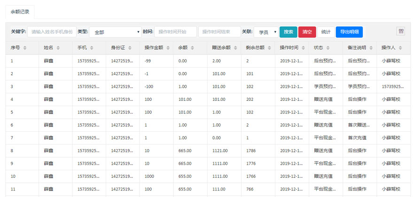
Task: Click the red 清空 button
Action: pyautogui.click(x=307, y=32)
